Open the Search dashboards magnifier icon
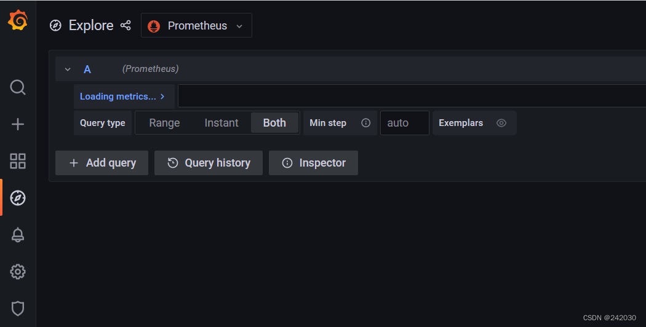The height and width of the screenshot is (327, 646). [18, 87]
